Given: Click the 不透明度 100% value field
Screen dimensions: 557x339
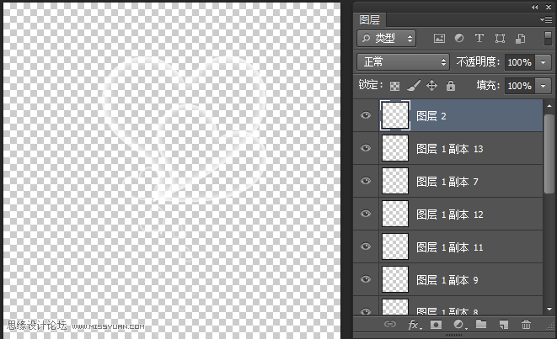Looking at the screenshot, I should pos(520,62).
